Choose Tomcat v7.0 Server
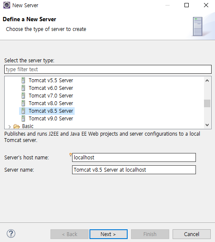This screenshot has height=242, width=215. (x=51, y=95)
